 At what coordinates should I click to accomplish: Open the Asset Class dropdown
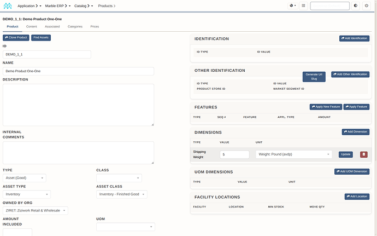[122, 194]
